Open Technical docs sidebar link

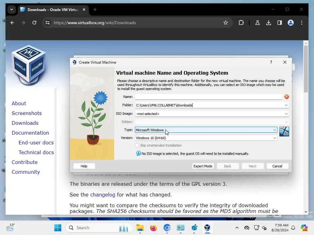pos(36,152)
